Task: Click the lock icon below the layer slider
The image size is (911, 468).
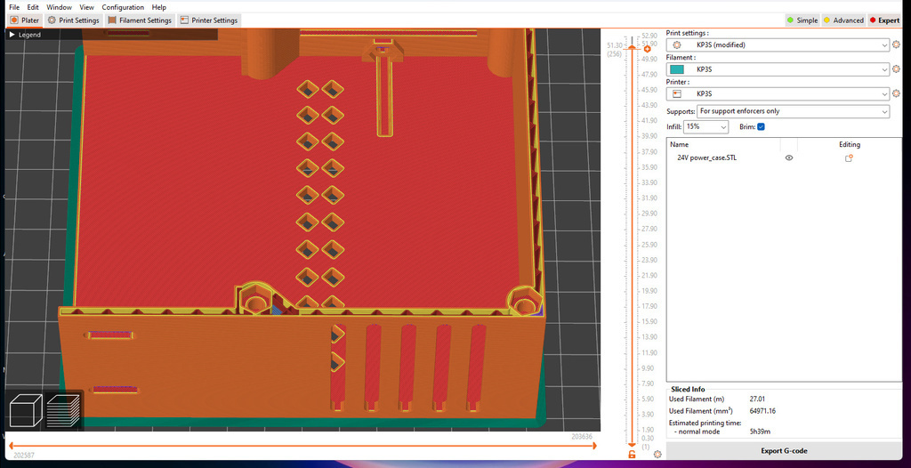Action: click(x=632, y=455)
